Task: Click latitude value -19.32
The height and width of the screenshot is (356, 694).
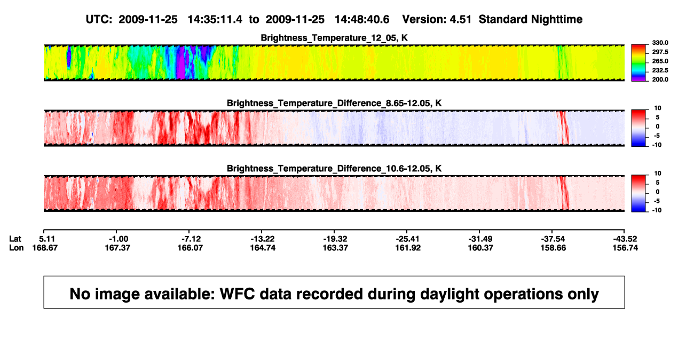Action: [335, 239]
